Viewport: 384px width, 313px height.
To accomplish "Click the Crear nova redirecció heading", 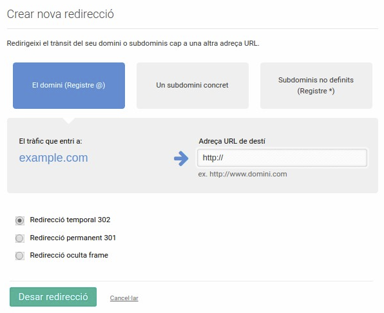I will pyautogui.click(x=61, y=14).
